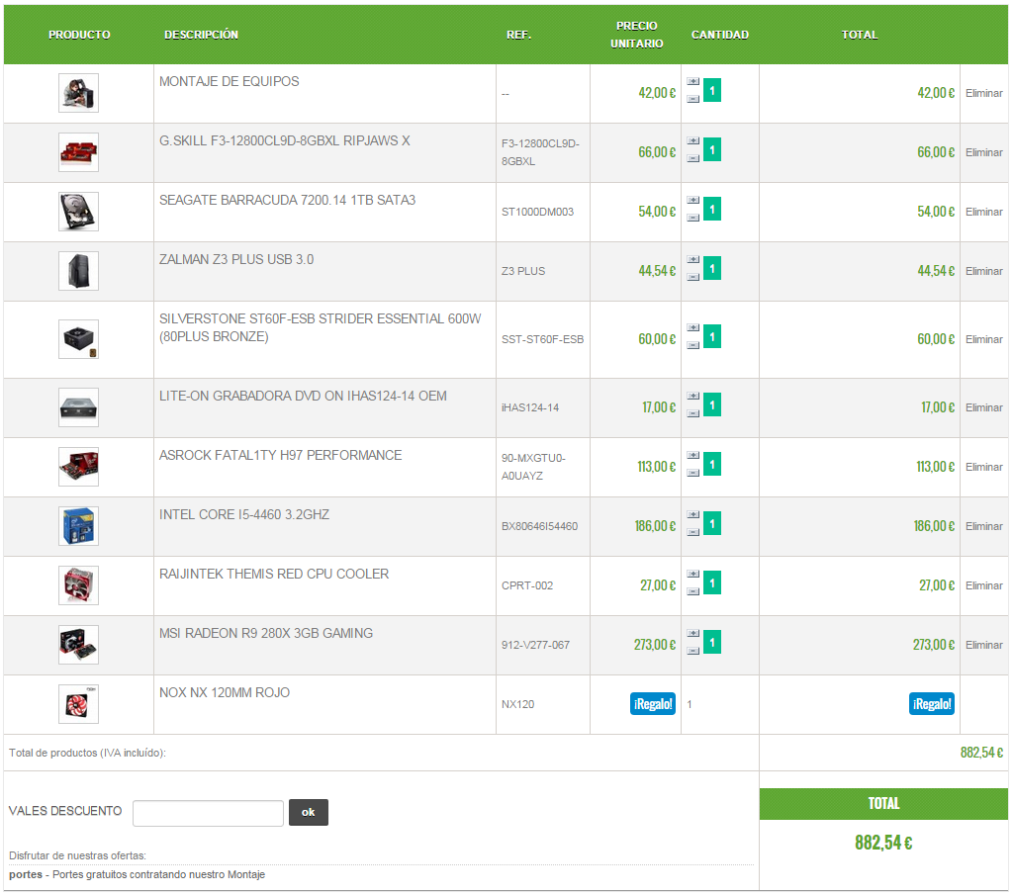Decrease quantity of Seagate Barracuda 1TB
Screen dimensions: 1014x895
click(x=693, y=218)
